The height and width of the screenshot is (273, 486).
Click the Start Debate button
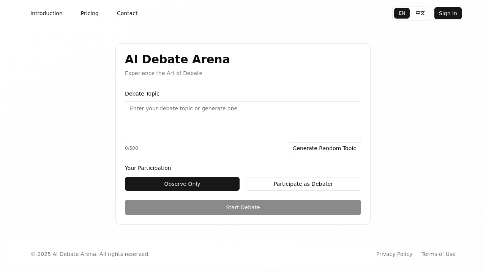click(x=243, y=207)
